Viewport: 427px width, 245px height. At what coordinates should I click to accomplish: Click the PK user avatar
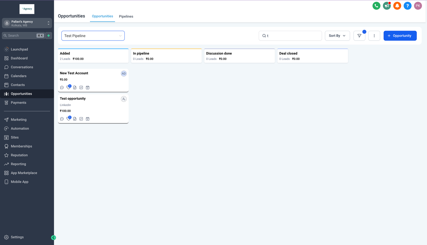point(418,6)
